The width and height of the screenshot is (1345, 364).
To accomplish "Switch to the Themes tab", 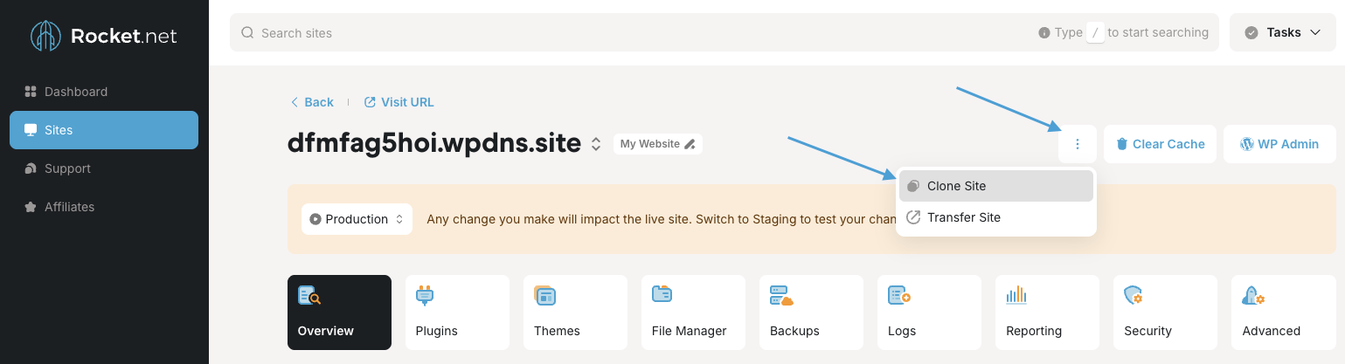I will point(574,312).
